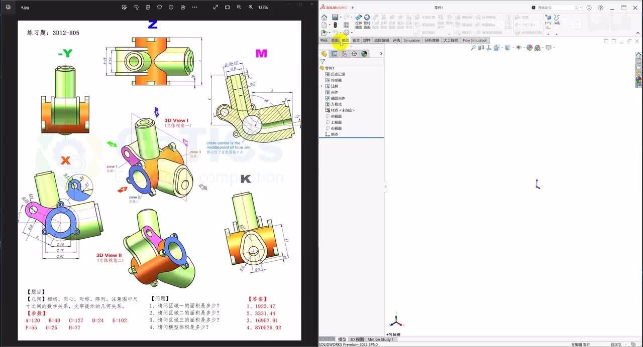643x347 pixels.
Task: Open FeatureManager design tree tab
Action: pos(324,54)
